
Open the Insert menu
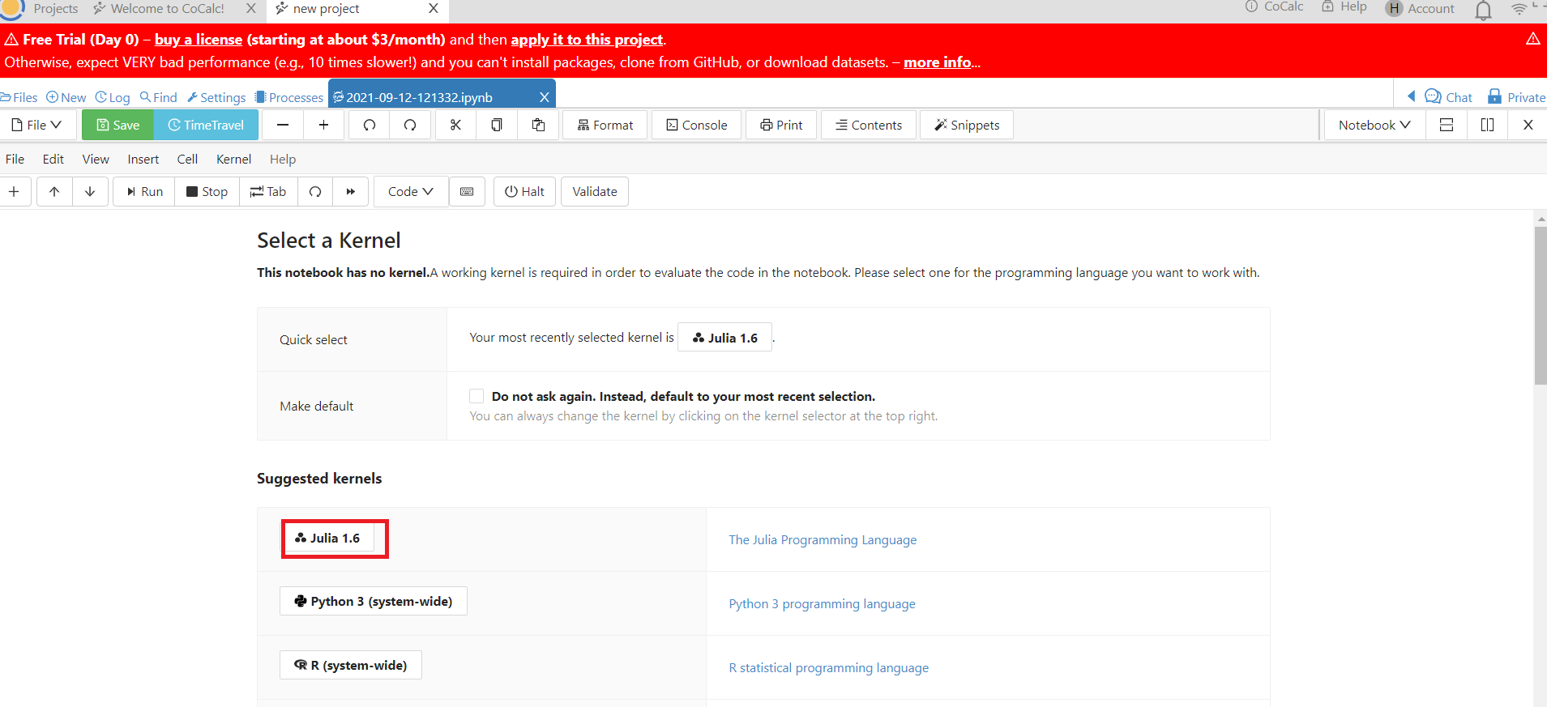coord(143,159)
